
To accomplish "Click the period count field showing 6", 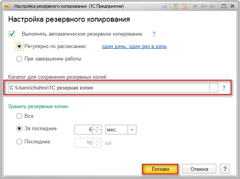I will [84, 129].
